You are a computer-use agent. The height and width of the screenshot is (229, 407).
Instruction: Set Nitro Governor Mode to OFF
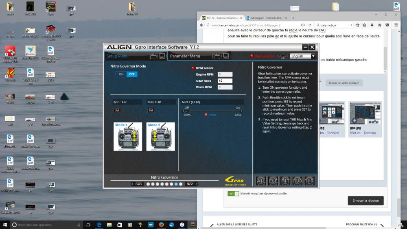click(132, 74)
